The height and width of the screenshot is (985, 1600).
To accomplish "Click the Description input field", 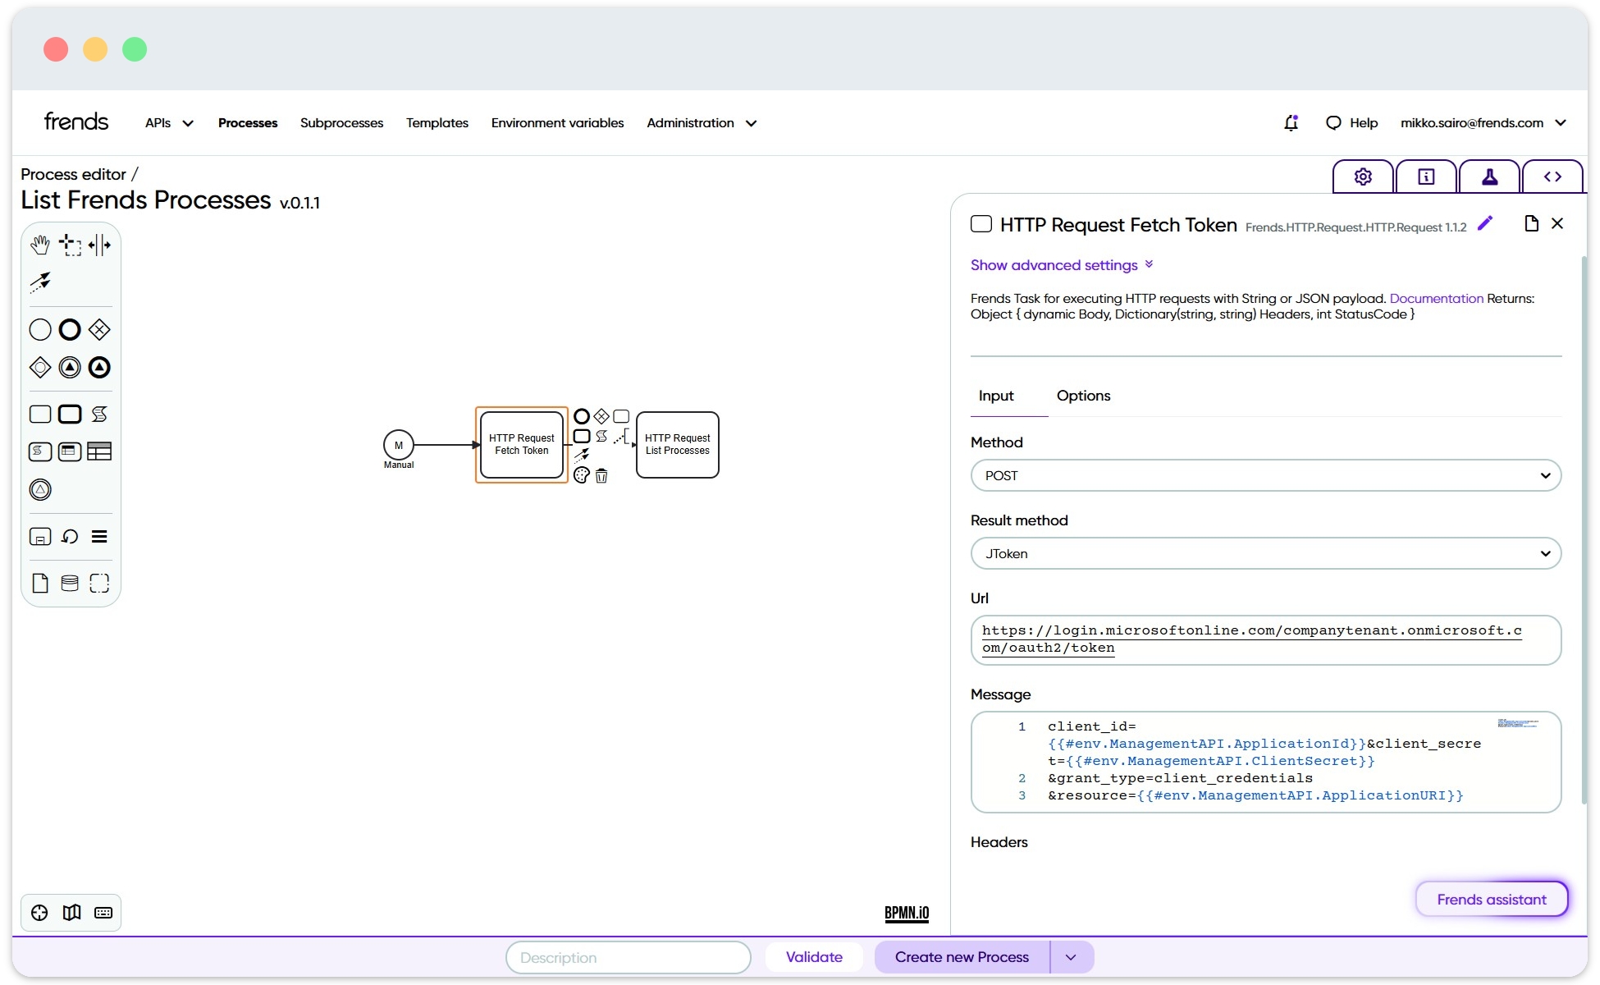I will 628,957.
